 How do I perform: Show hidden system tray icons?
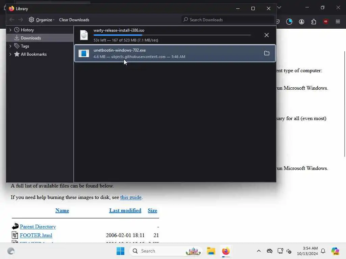point(258,251)
